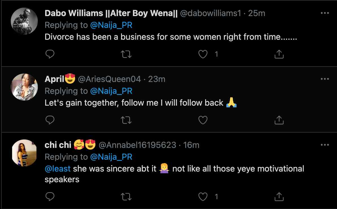View April's profile avatar

[24, 87]
